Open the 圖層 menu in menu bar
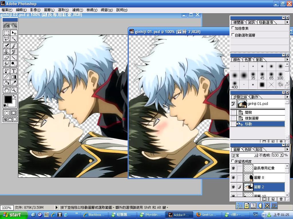This screenshot has width=293, height=219. click(49, 10)
